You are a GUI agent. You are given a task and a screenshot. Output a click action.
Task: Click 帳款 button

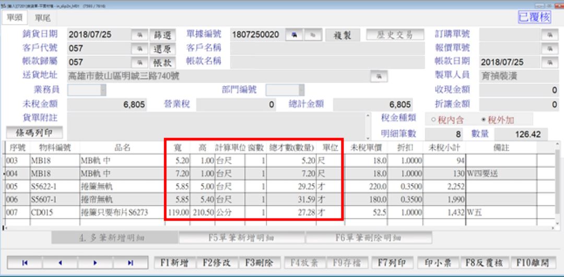[162, 62]
